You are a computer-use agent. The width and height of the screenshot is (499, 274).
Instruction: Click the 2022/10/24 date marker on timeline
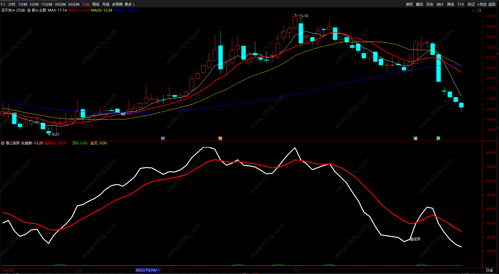tap(148, 270)
